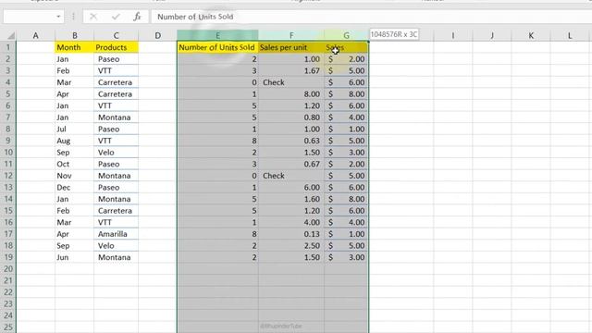Click the VTT cell in row 16
This screenshot has height=333, width=592.
(116, 222)
